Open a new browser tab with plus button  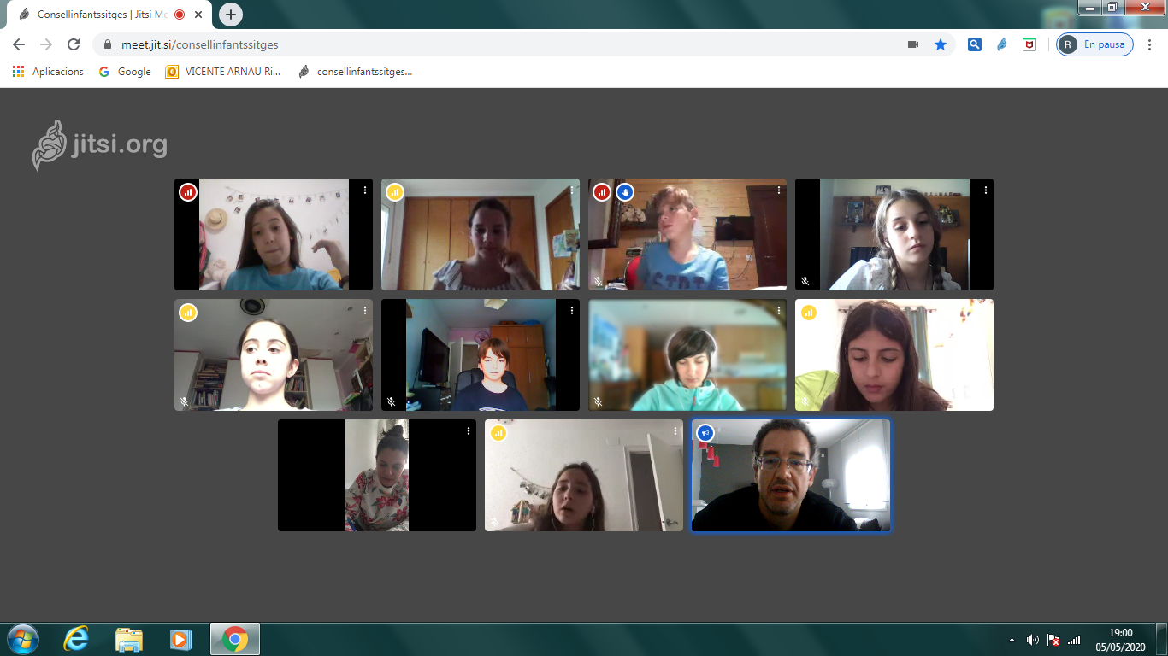(x=231, y=15)
